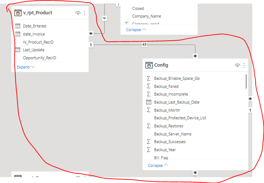Select the Backup_Last_Backup_Date field
This screenshot has height=183, width=264.
[177, 102]
